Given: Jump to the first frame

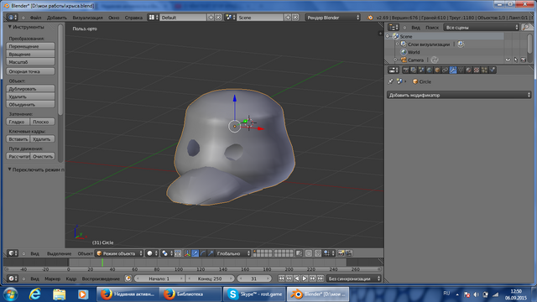Looking at the screenshot, I should (281, 279).
